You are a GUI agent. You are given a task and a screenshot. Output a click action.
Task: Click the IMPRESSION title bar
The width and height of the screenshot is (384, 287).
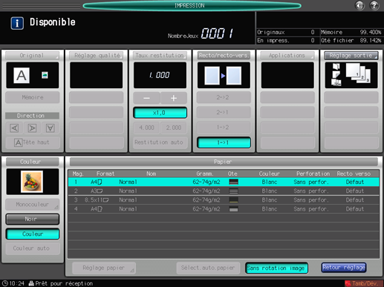click(x=192, y=6)
